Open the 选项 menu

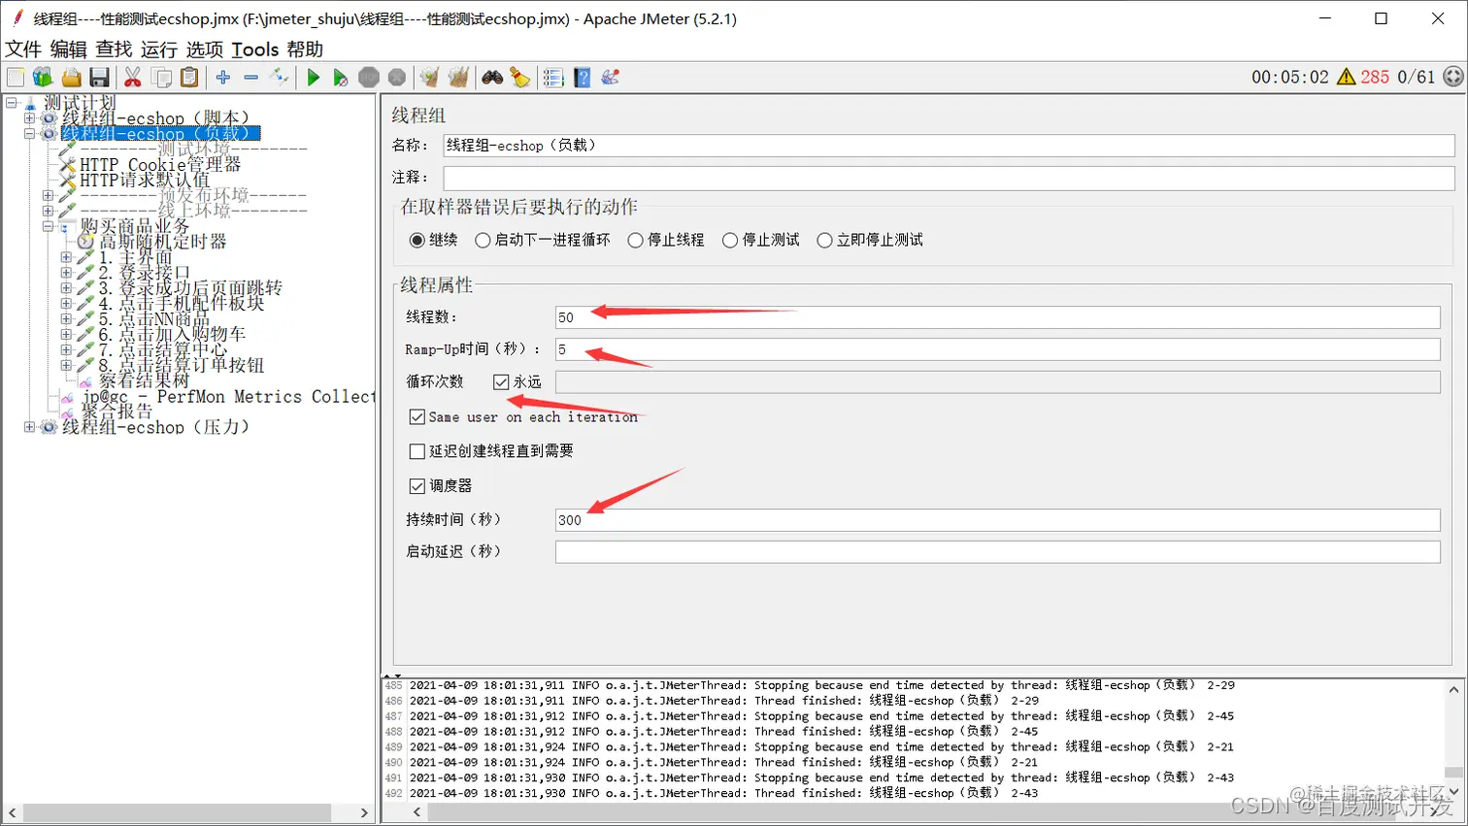tap(205, 50)
